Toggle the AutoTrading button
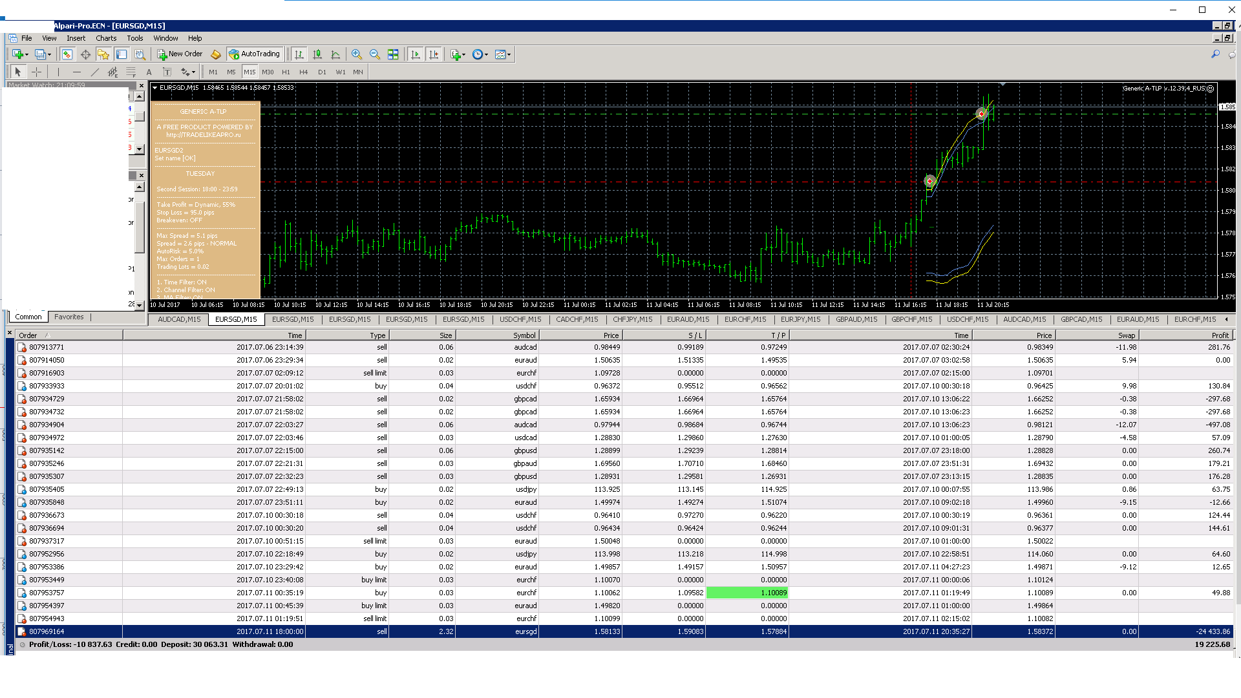This screenshot has height=698, width=1241. click(x=254, y=54)
